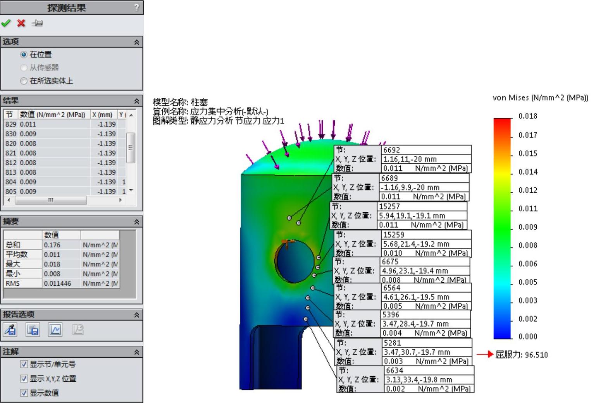Viewport: 596px width, 403px height.
Task: Click the legend maximum value 0.018
Action: pos(528,116)
